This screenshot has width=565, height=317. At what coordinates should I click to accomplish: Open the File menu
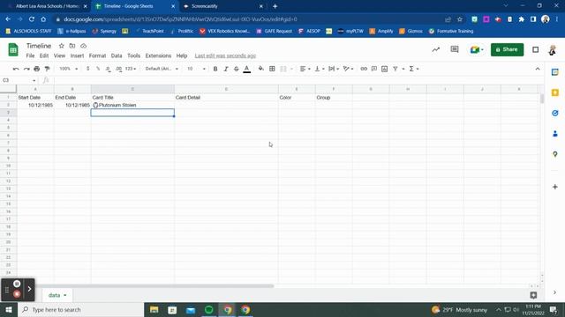point(30,55)
